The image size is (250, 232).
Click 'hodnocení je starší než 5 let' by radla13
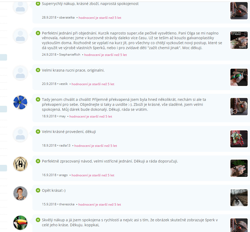[96, 146]
